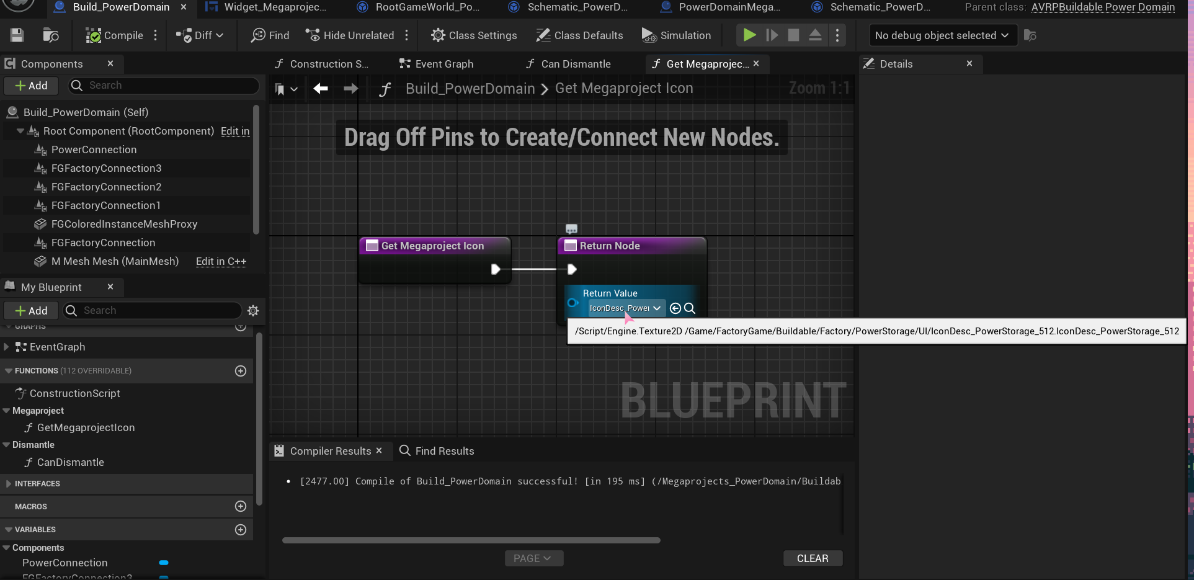1194x580 pixels.
Task: Add a new macro with plus icon
Action: point(241,506)
